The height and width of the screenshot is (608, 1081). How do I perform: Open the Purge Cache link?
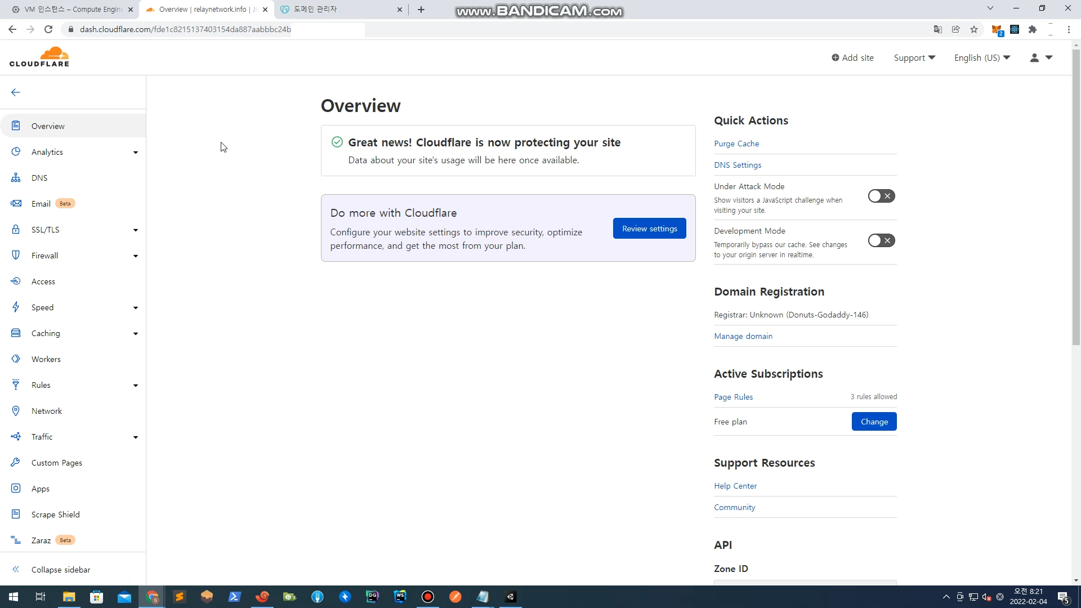736,144
